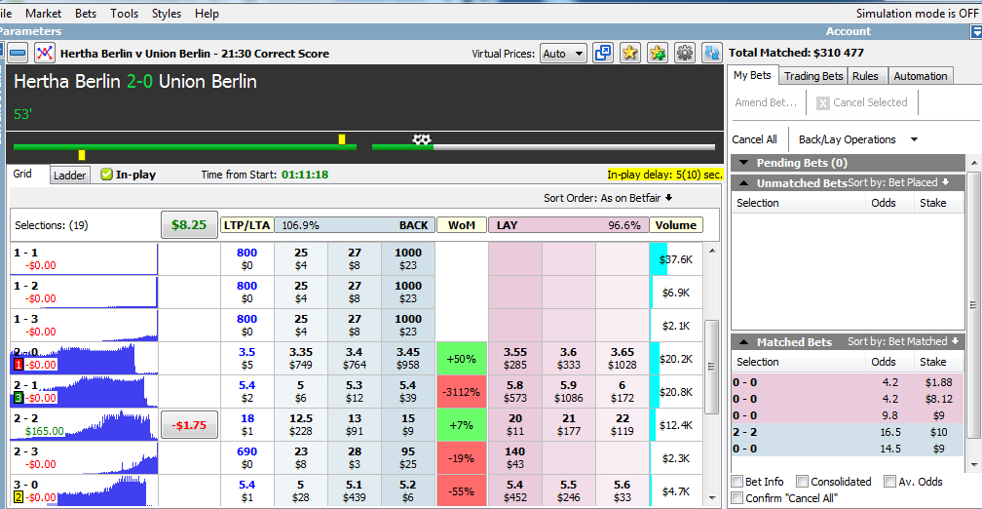Viewport: 982px width, 509px height.
Task: Select matched bet with stake $1.88
Action: pos(848,382)
